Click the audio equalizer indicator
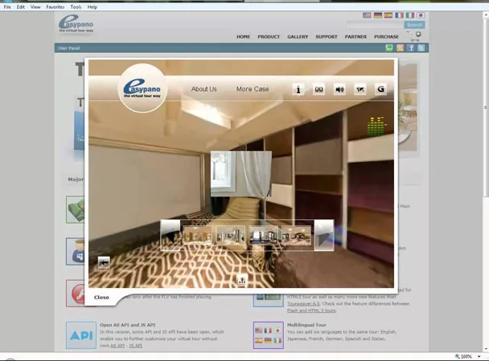The image size is (489, 361). coord(377,126)
